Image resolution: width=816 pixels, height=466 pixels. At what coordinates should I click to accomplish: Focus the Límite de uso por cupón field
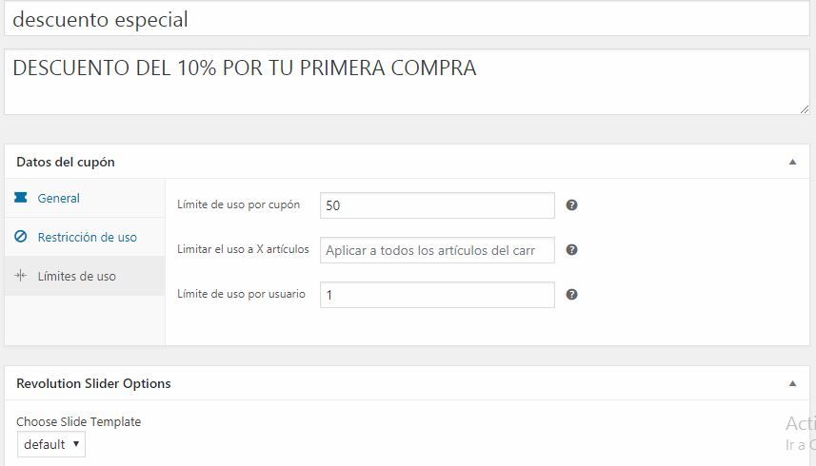click(x=437, y=205)
